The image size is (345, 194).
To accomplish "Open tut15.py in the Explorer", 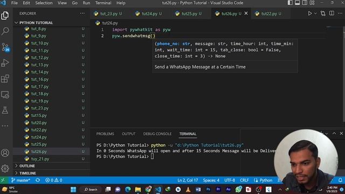I will (52, 115).
